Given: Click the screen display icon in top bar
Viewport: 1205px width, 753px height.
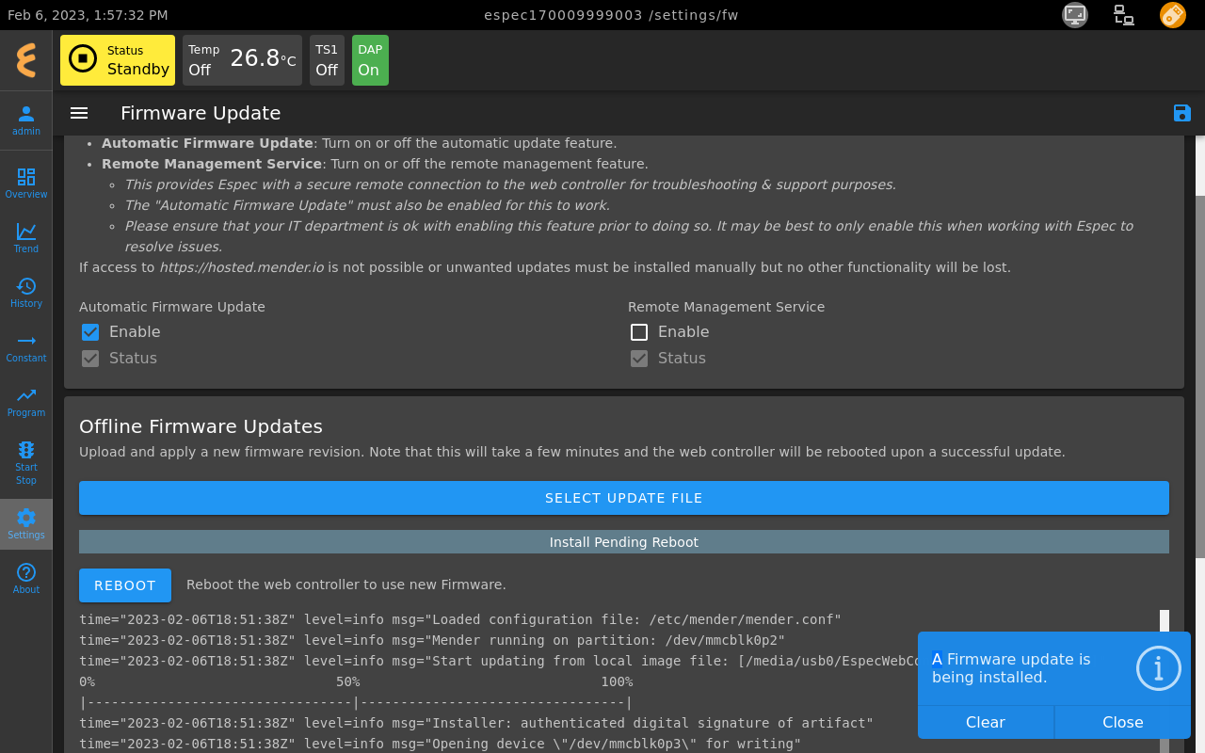Looking at the screenshot, I should tap(1075, 14).
